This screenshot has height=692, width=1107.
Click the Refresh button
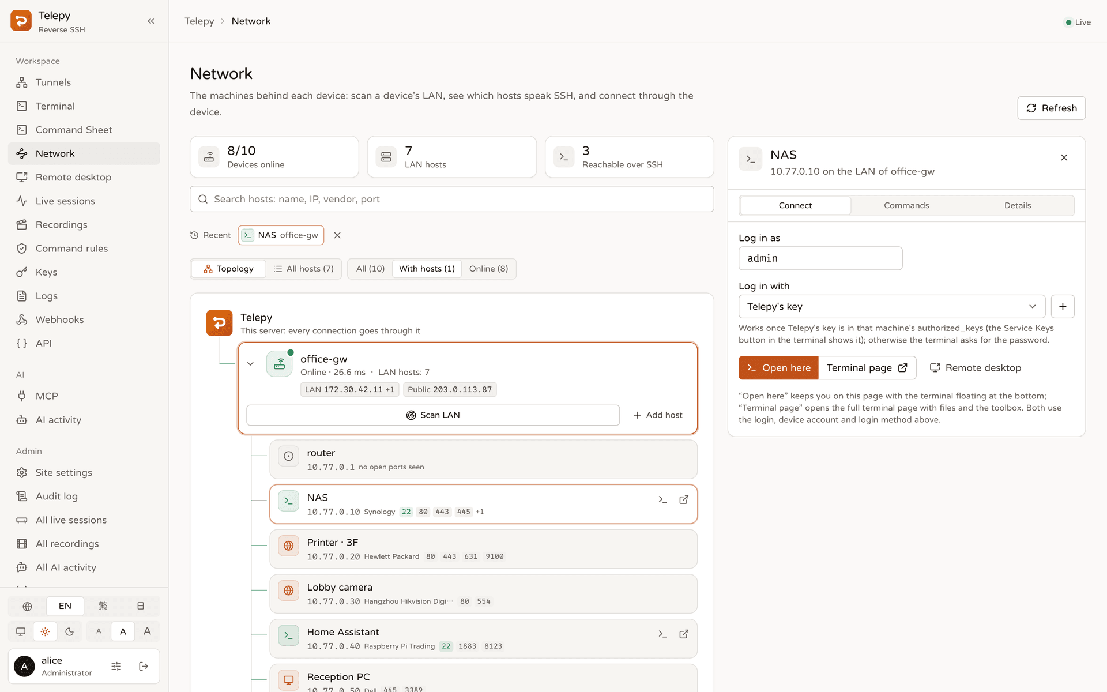[x=1051, y=108]
